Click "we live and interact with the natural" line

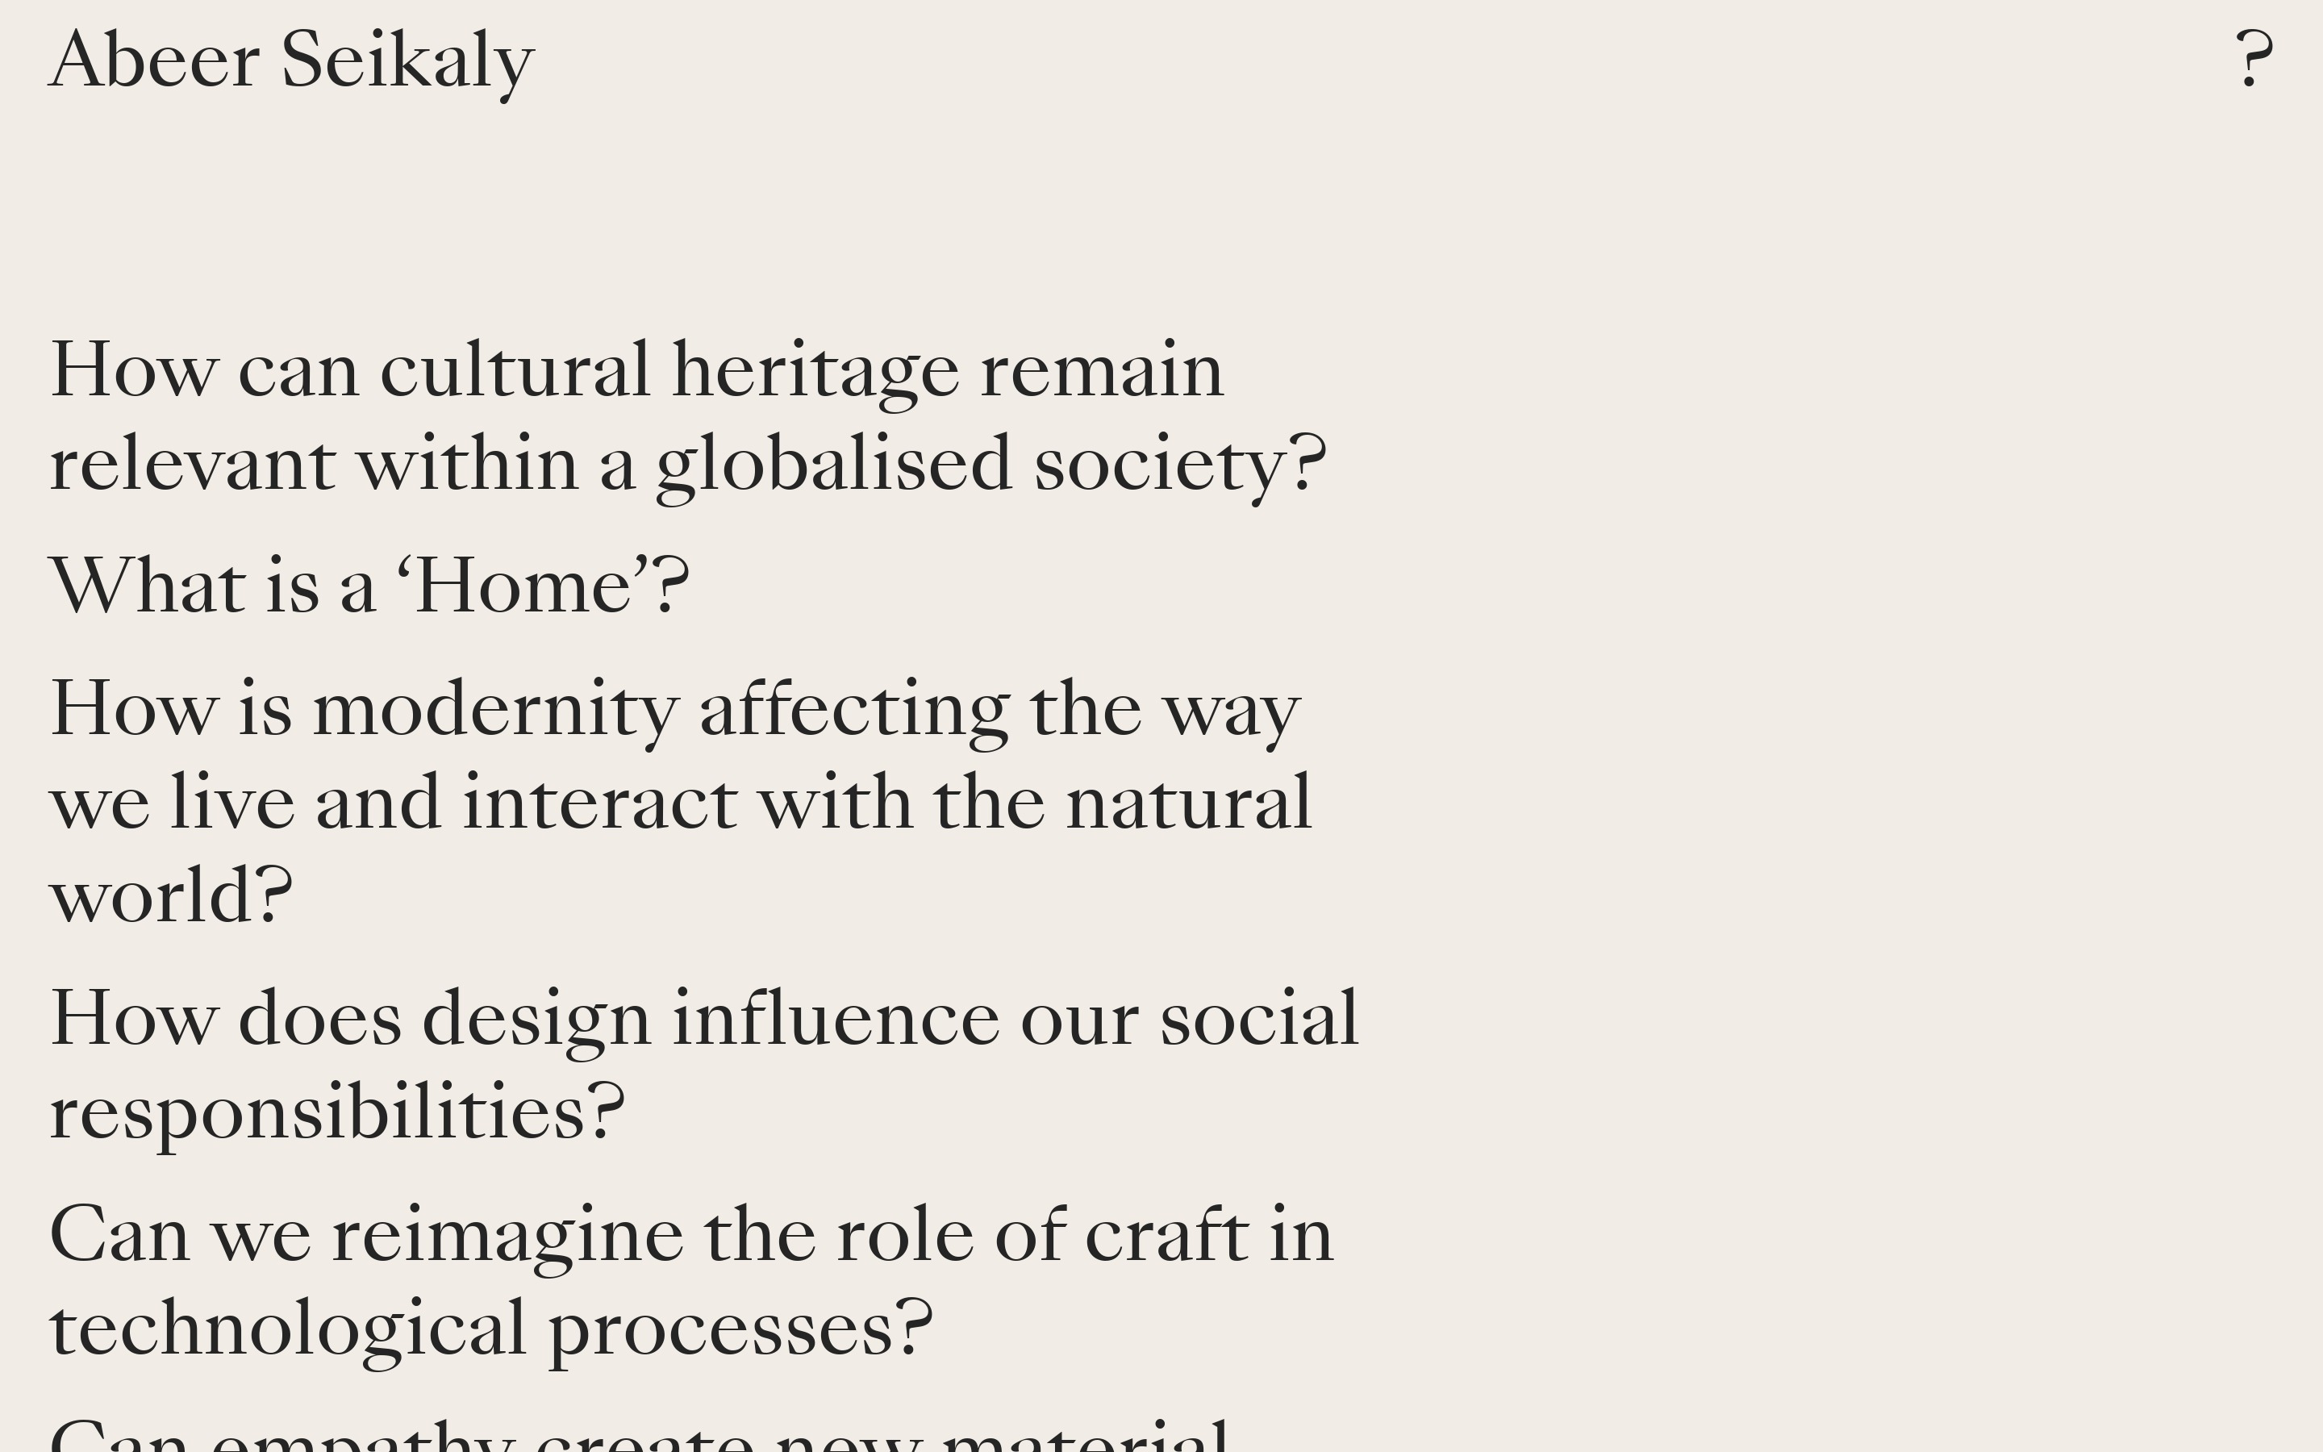point(681,803)
